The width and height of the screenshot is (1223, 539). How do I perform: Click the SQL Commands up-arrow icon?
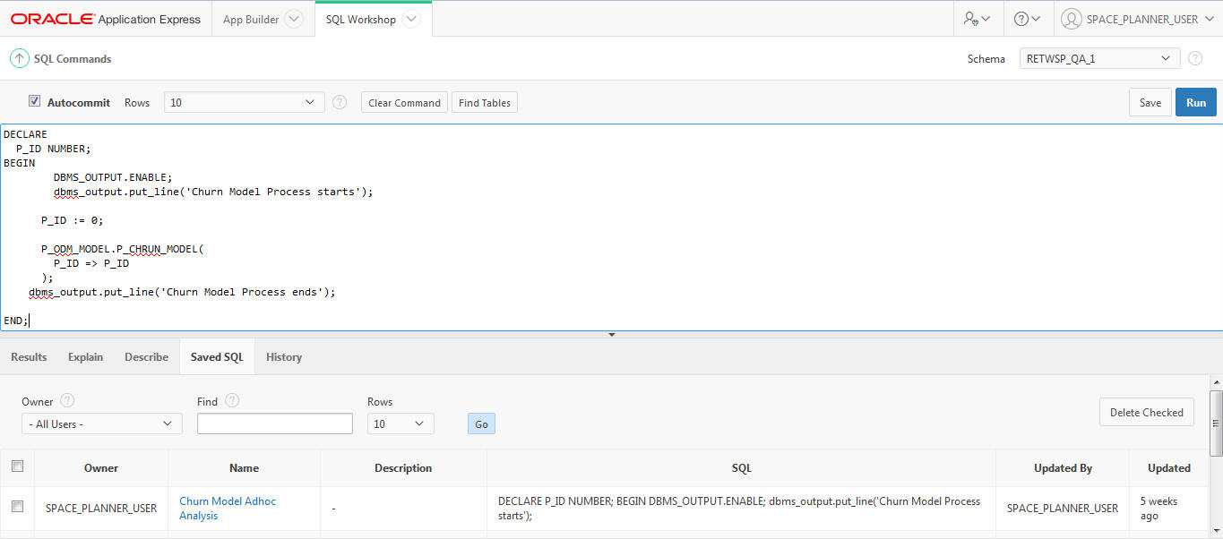coord(19,58)
